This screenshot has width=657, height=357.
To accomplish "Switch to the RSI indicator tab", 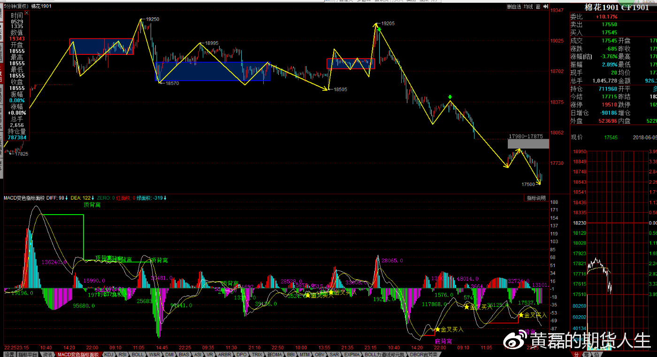I will [122, 354].
